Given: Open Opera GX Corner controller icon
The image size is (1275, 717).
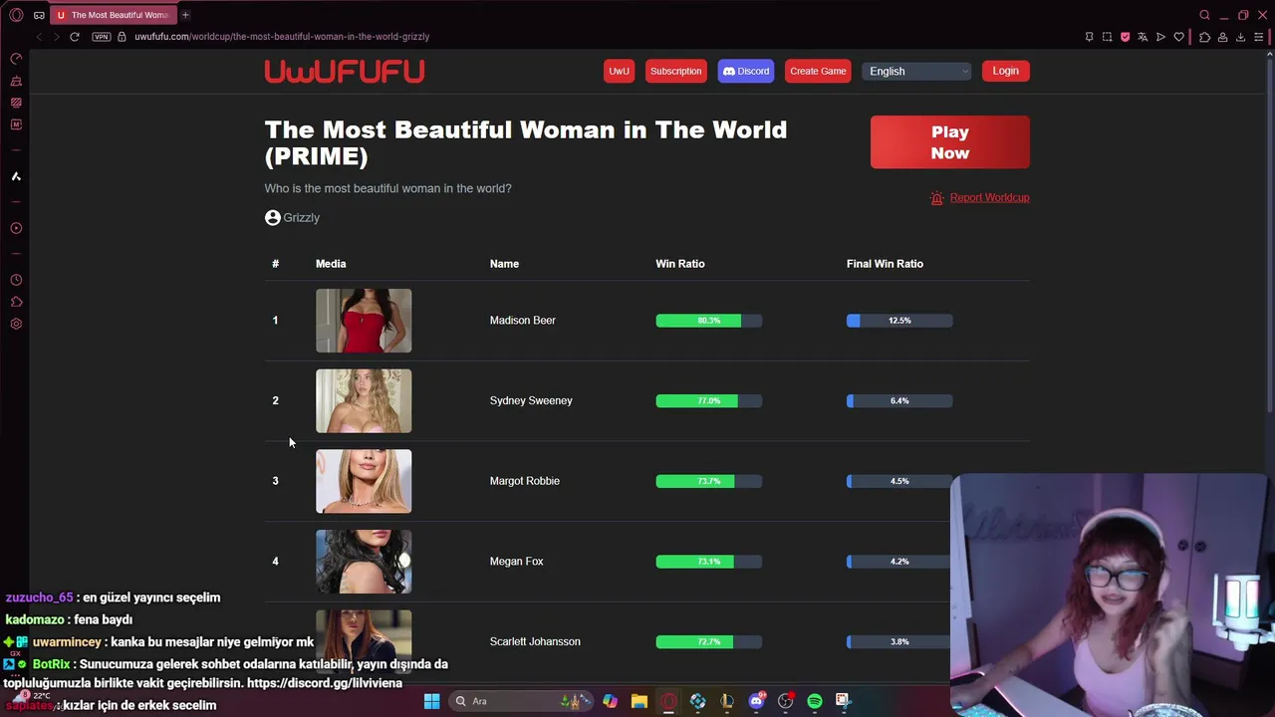Looking at the screenshot, I should (39, 15).
